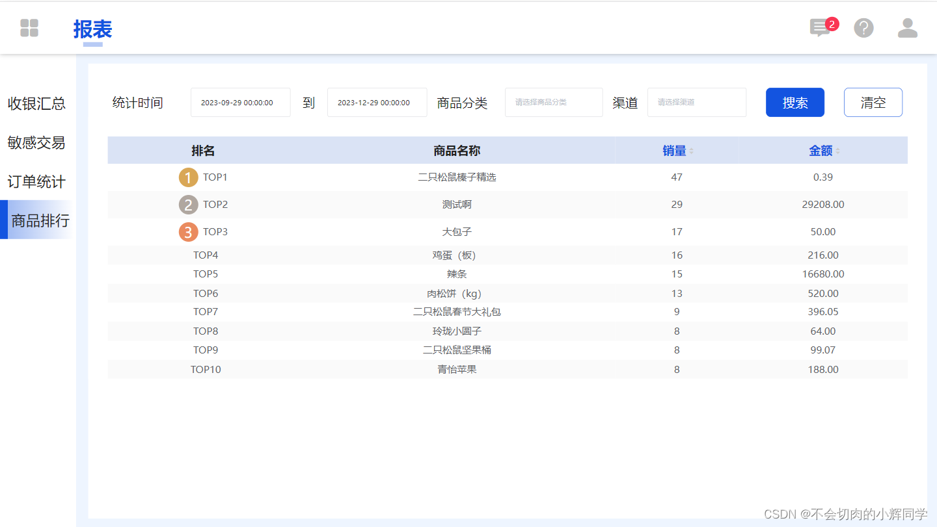Click the TOP4 rank cell

(x=206, y=255)
